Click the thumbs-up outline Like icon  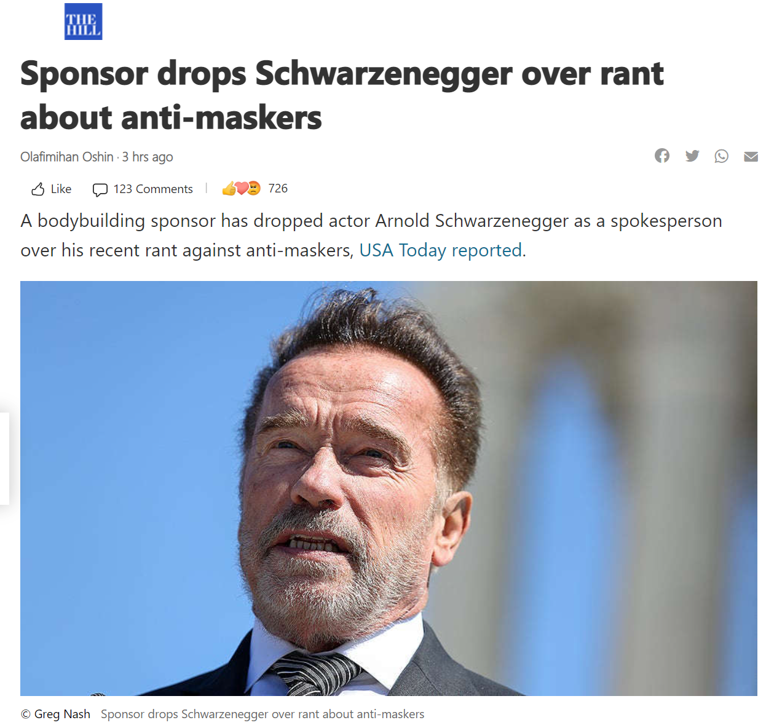pyautogui.click(x=38, y=189)
